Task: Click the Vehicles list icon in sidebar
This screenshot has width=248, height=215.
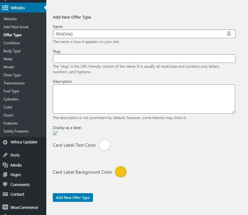Action: (x=5, y=8)
